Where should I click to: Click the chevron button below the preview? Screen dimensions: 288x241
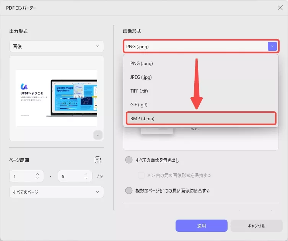pos(98,135)
